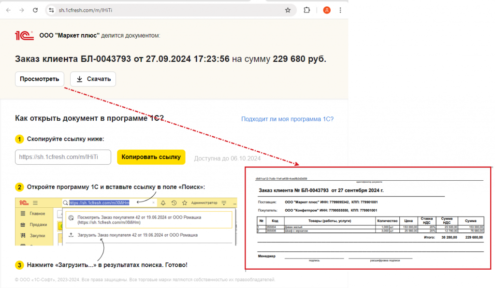Screen dimensions: 495x288
Task: Open site information icon in address bar
Action: [51, 10]
